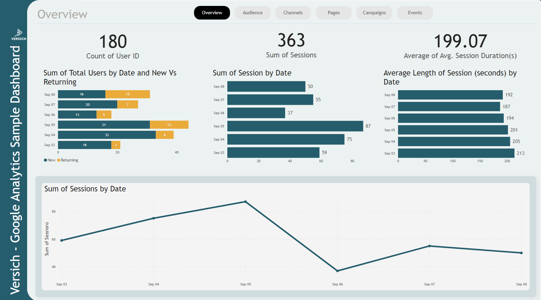Switch to the Channels tab
Image resolution: width=541 pixels, height=300 pixels.
293,13
